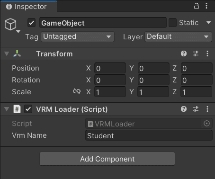Disable the GameObject active checkbox
Viewport: 215px width, 179px height.
point(31,23)
